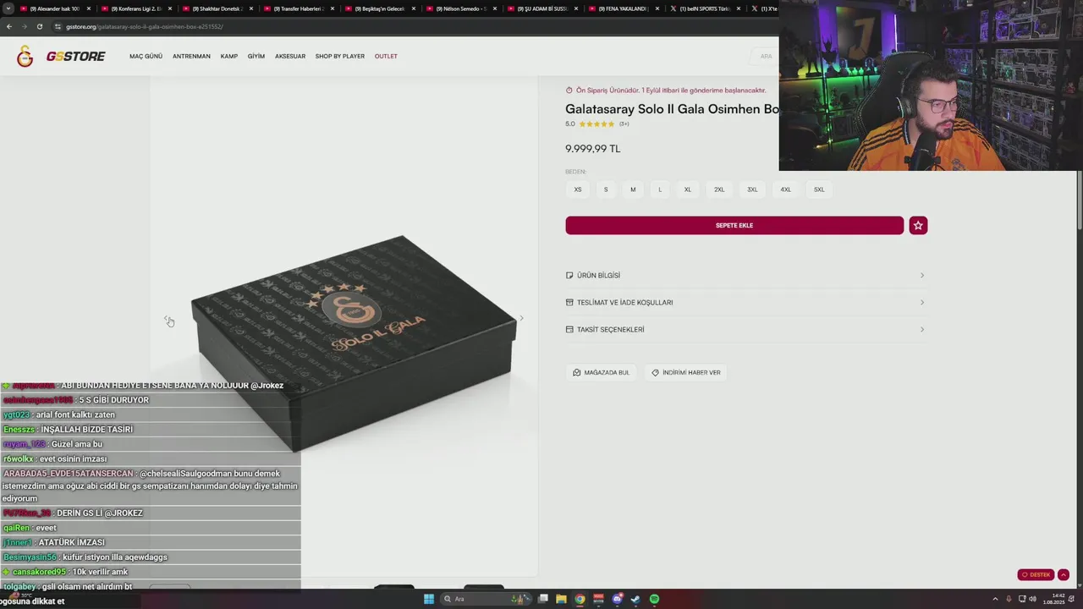
Task: Click the 9.999,99 TL price text
Action: 592,149
